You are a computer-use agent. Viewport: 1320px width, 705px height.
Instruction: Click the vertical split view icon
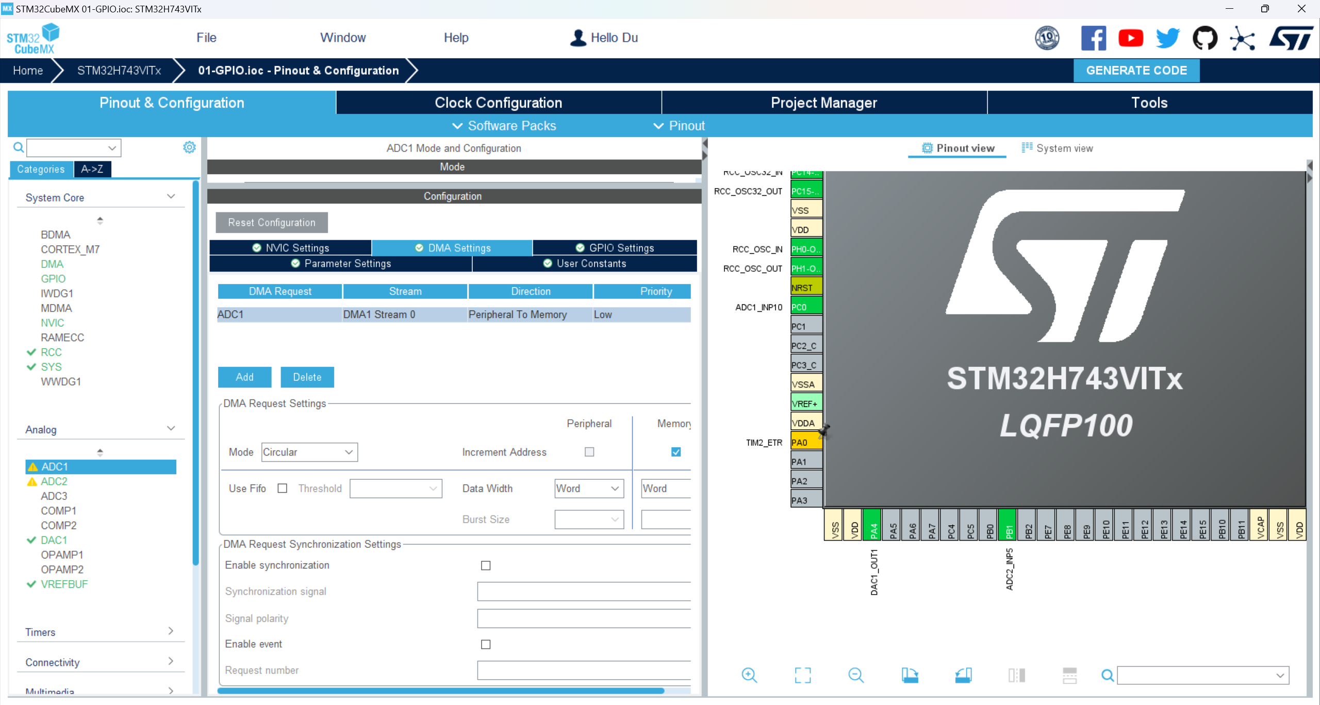click(1017, 675)
